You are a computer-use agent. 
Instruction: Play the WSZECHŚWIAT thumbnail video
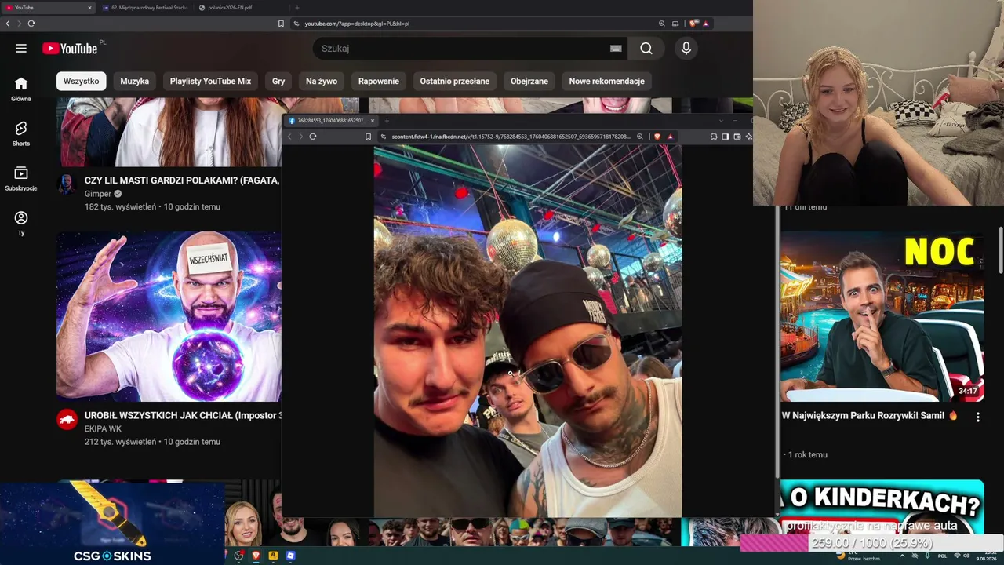[169, 316]
